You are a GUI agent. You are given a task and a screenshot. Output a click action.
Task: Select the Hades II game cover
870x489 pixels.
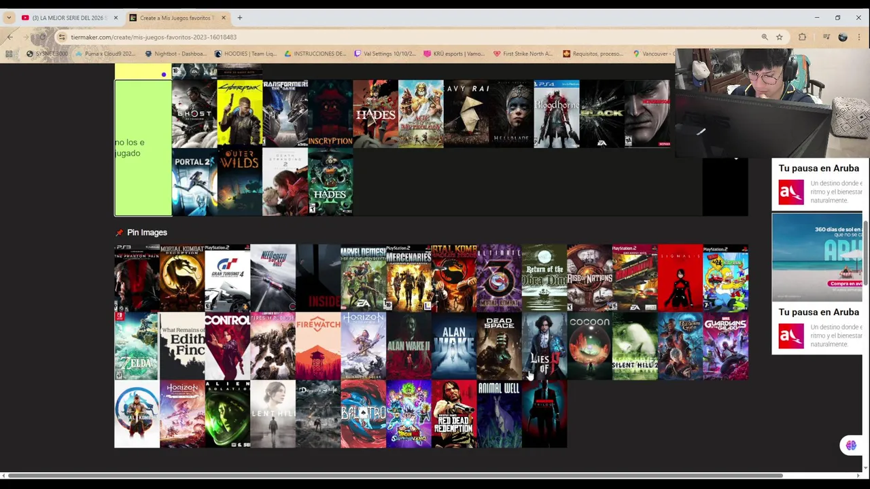pyautogui.click(x=330, y=182)
